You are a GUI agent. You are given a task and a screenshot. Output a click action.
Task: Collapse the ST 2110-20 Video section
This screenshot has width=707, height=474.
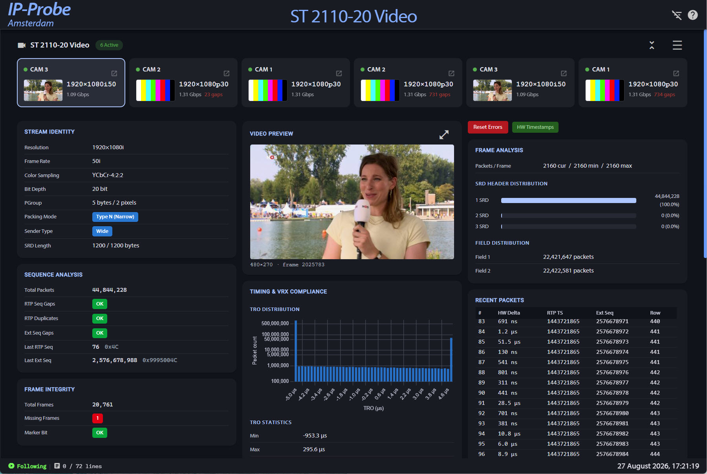[652, 45]
